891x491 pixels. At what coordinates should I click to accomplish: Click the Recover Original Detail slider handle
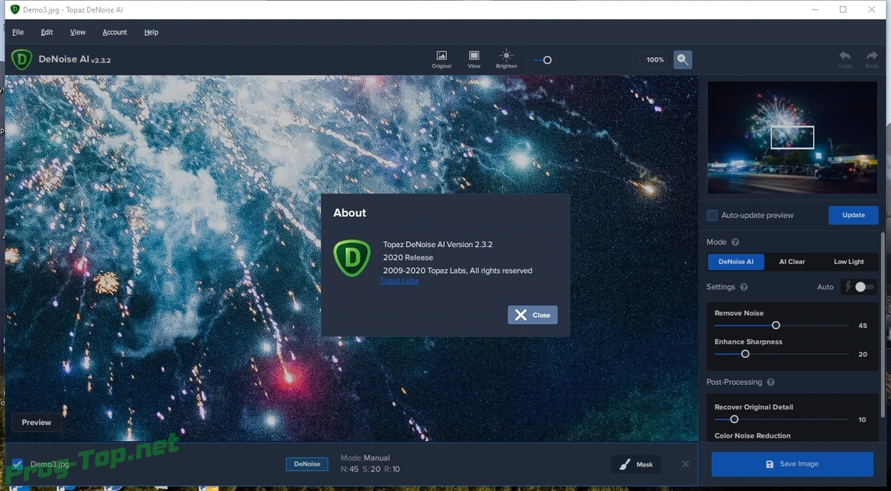tap(734, 420)
